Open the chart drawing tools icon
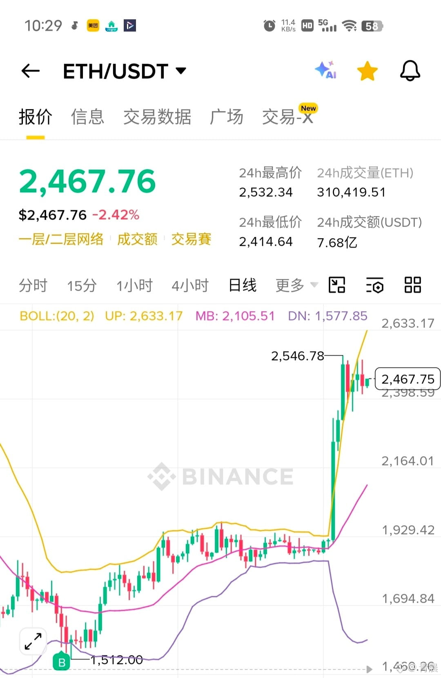This screenshot has width=441, height=678. pos(337,285)
